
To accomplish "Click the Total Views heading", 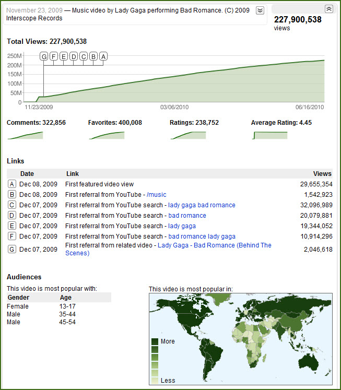I will pyautogui.click(x=46, y=41).
